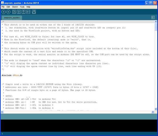Click the line mentioning writeFileToCom.vbs script
Screen dimensions: 158x136
(x=70, y=48)
